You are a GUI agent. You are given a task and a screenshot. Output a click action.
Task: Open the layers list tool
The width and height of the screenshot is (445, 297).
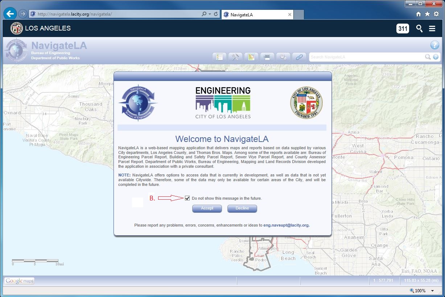pos(219,57)
